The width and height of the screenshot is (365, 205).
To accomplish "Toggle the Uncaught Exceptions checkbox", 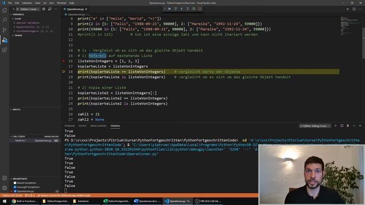I will (15, 187).
